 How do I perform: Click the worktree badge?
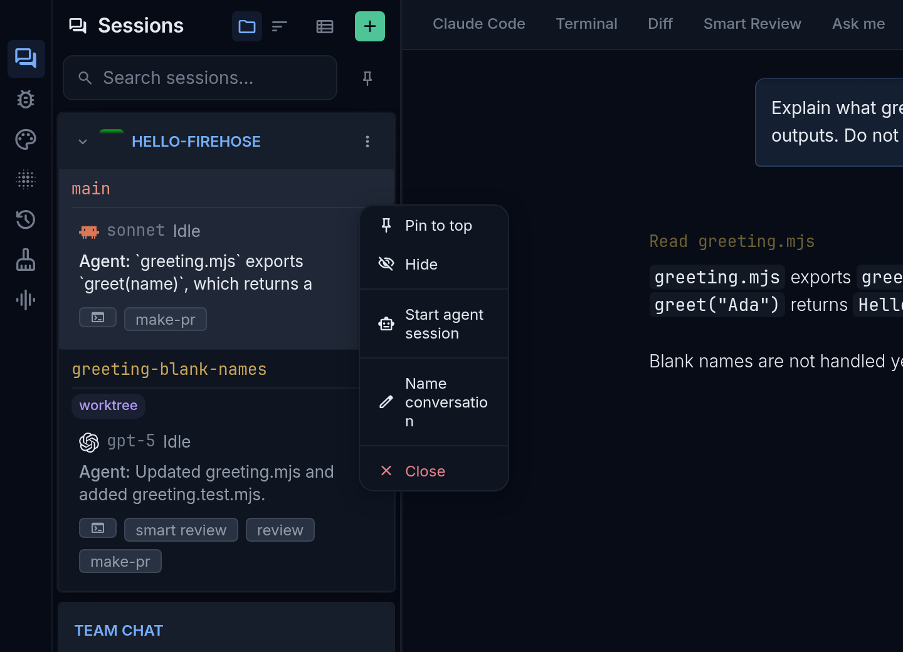pos(108,406)
